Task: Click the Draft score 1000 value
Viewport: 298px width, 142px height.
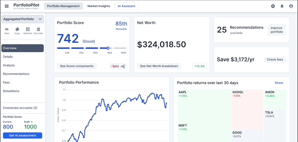Action: click(x=31, y=127)
